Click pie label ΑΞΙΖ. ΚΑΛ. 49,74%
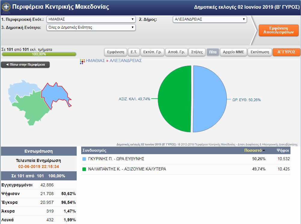Image resolution: width=301 pixels, height=224 pixels. click(x=134, y=99)
